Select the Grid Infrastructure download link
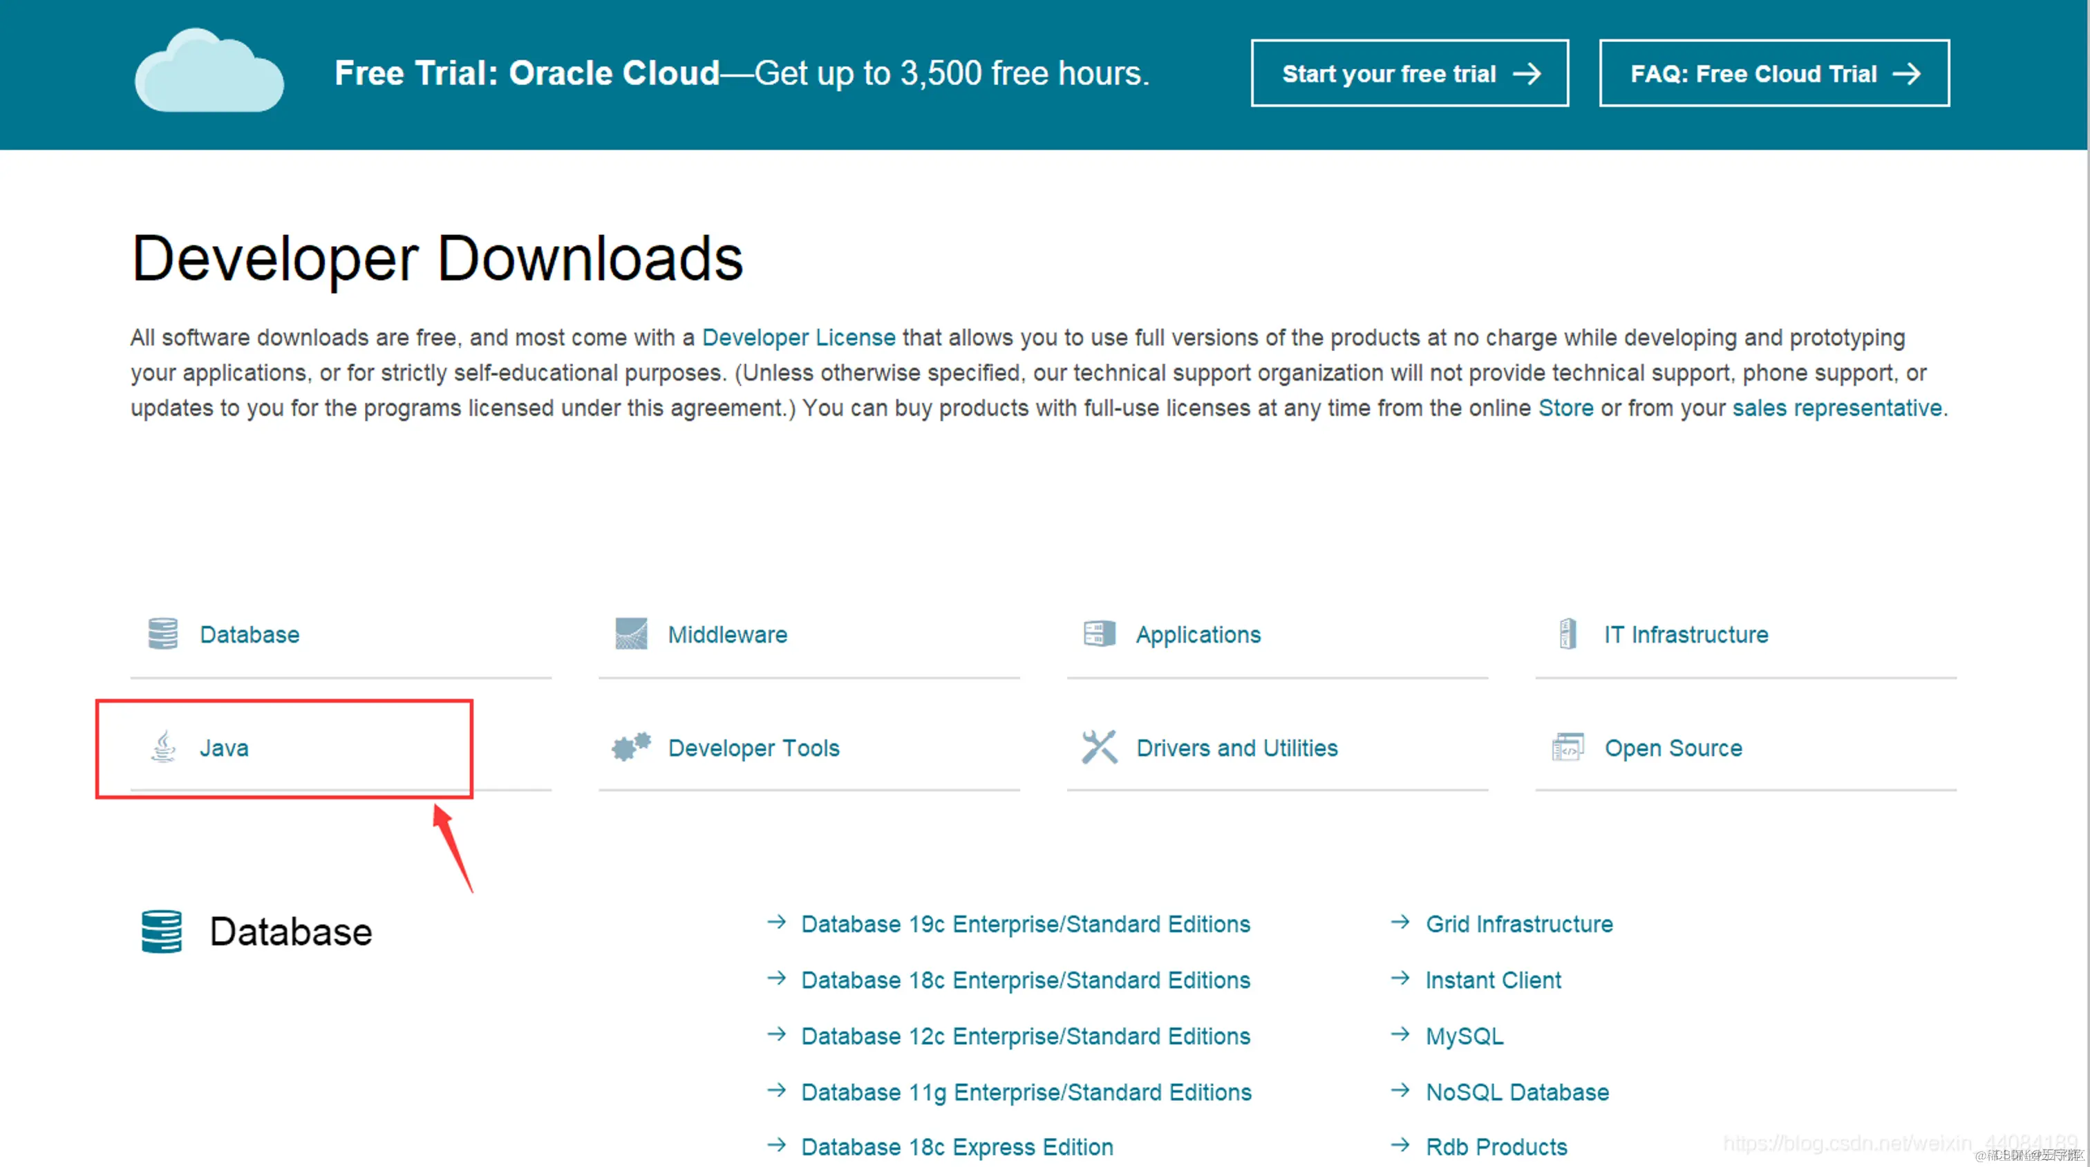Screen dimensions: 2090x1167 click(x=1519, y=924)
